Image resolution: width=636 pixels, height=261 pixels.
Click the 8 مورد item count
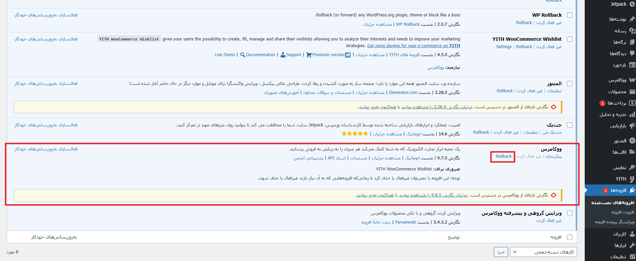(x=12, y=252)
